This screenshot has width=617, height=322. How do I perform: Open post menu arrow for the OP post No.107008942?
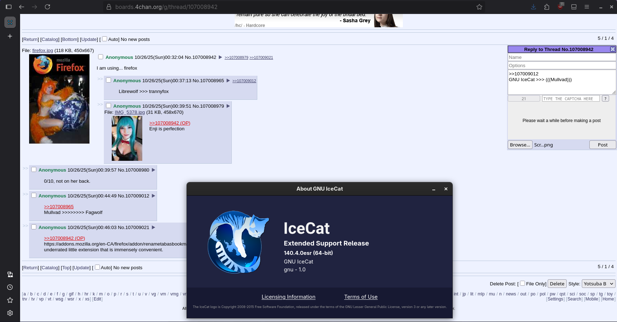220,57
